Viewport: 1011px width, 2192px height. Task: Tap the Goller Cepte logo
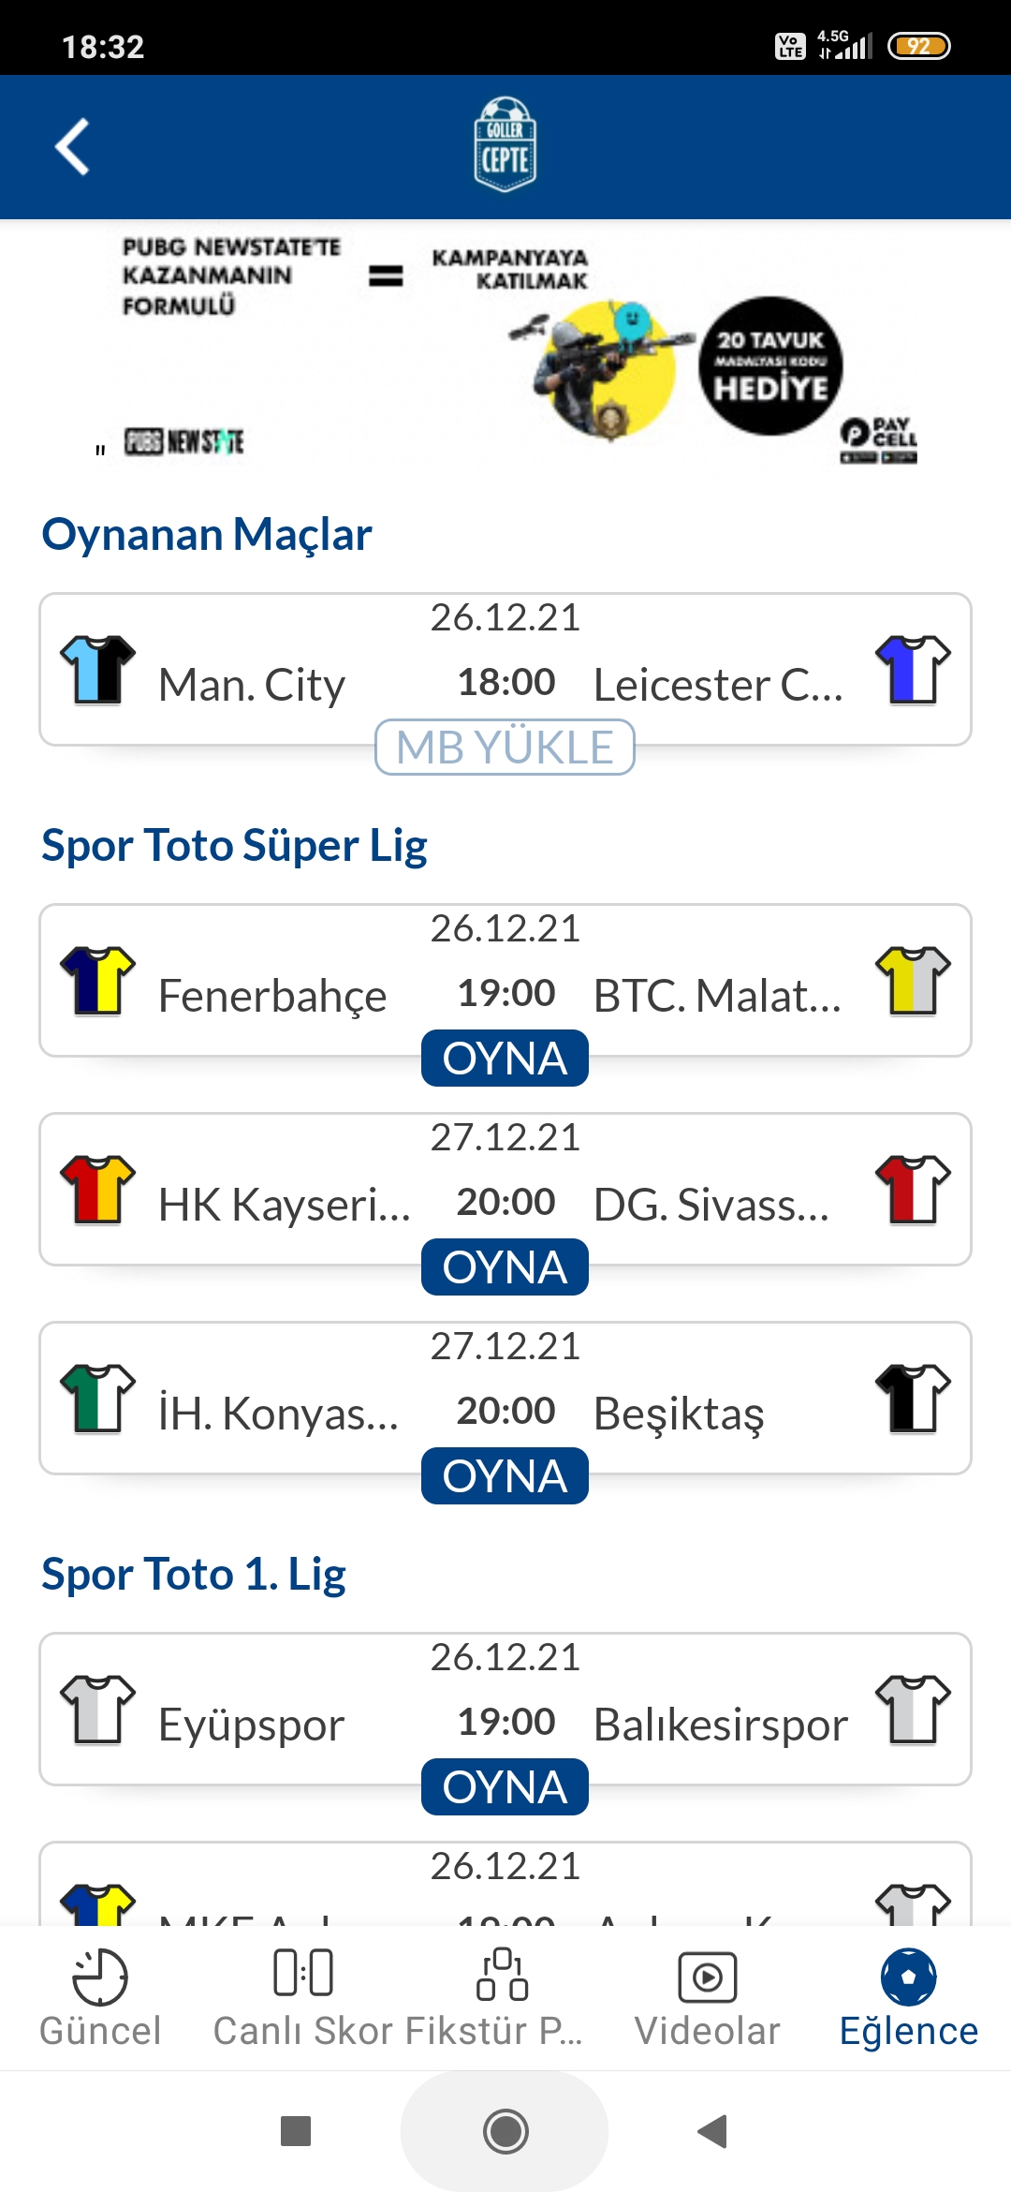pos(505,145)
